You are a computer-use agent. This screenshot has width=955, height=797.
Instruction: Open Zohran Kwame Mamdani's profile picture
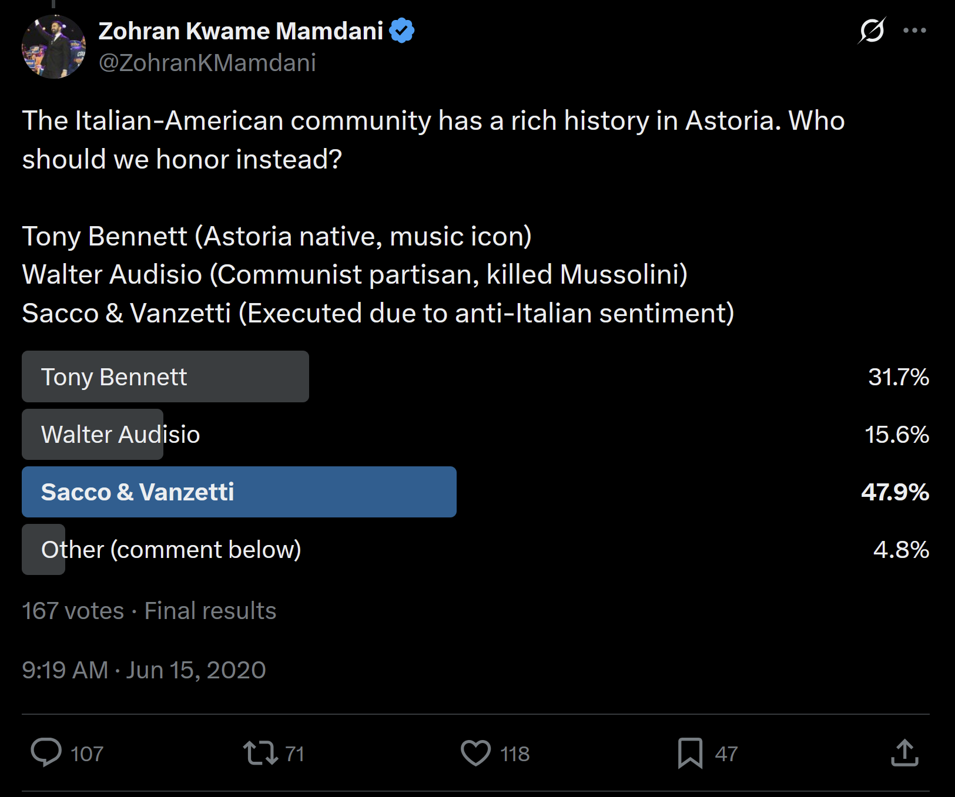pos(53,47)
